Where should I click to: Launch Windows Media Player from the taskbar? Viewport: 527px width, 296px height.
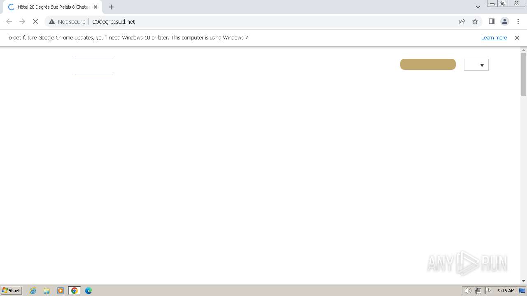(x=61, y=291)
